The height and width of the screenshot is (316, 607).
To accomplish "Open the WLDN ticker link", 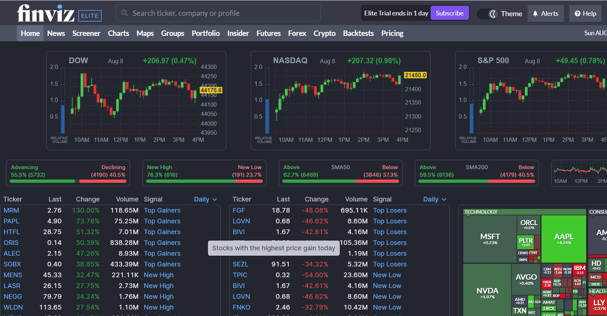I will click(13, 307).
